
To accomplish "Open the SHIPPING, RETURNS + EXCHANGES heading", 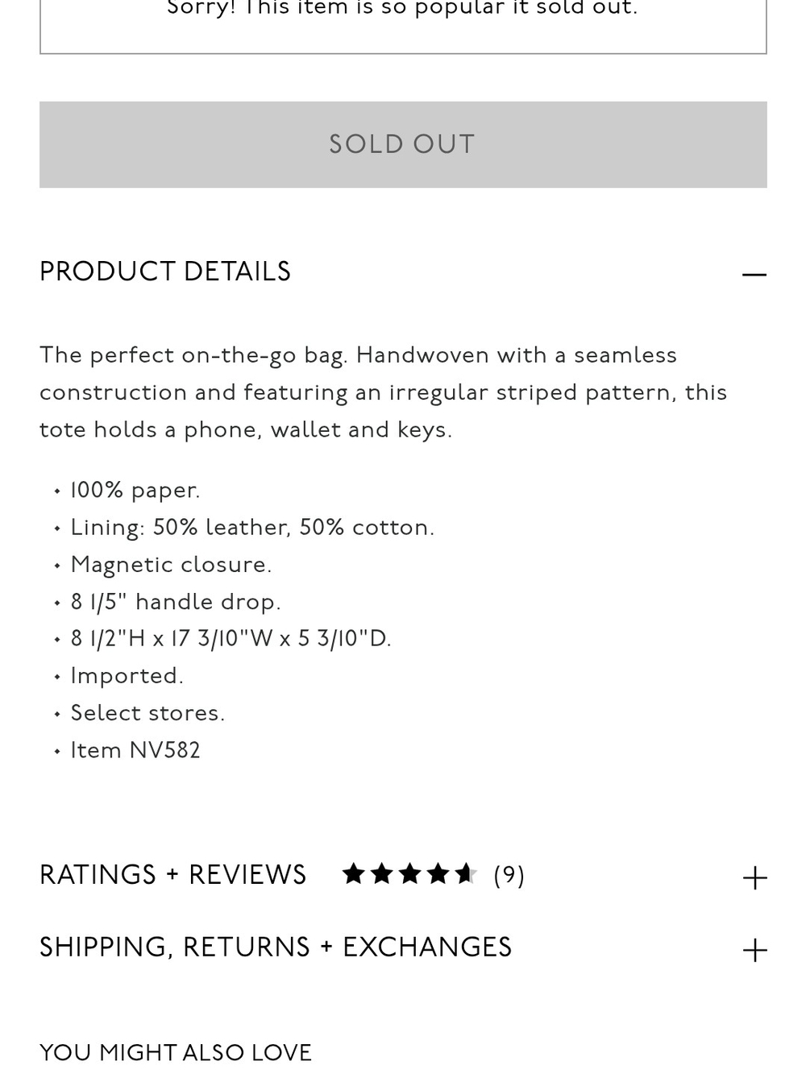I will point(276,948).
